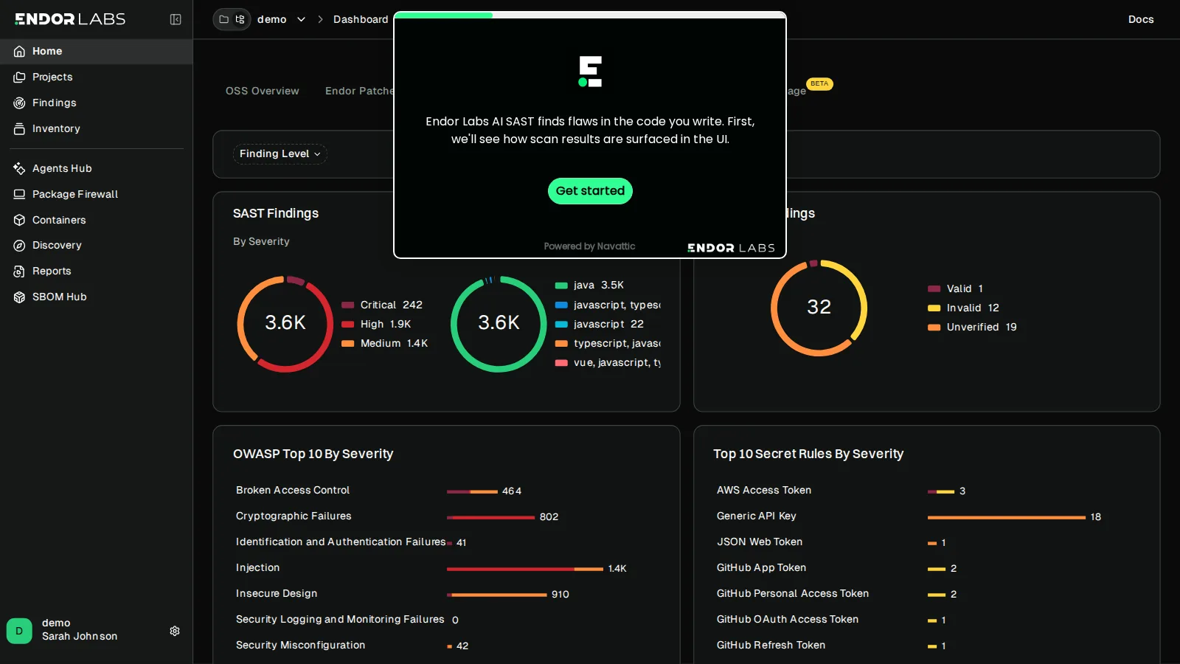Click the Insecure Design value 910
The image size is (1180, 664).
coord(560,595)
